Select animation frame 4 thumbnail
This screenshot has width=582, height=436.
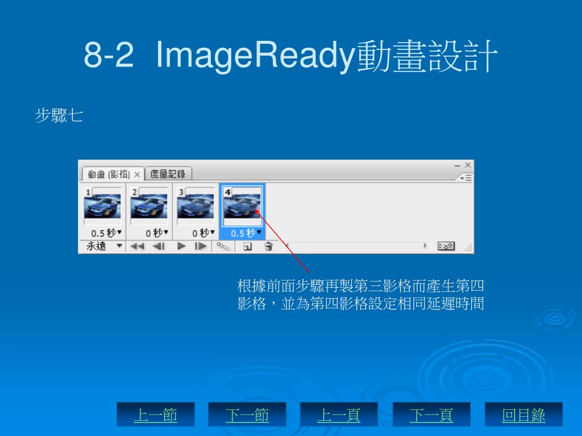(x=242, y=206)
